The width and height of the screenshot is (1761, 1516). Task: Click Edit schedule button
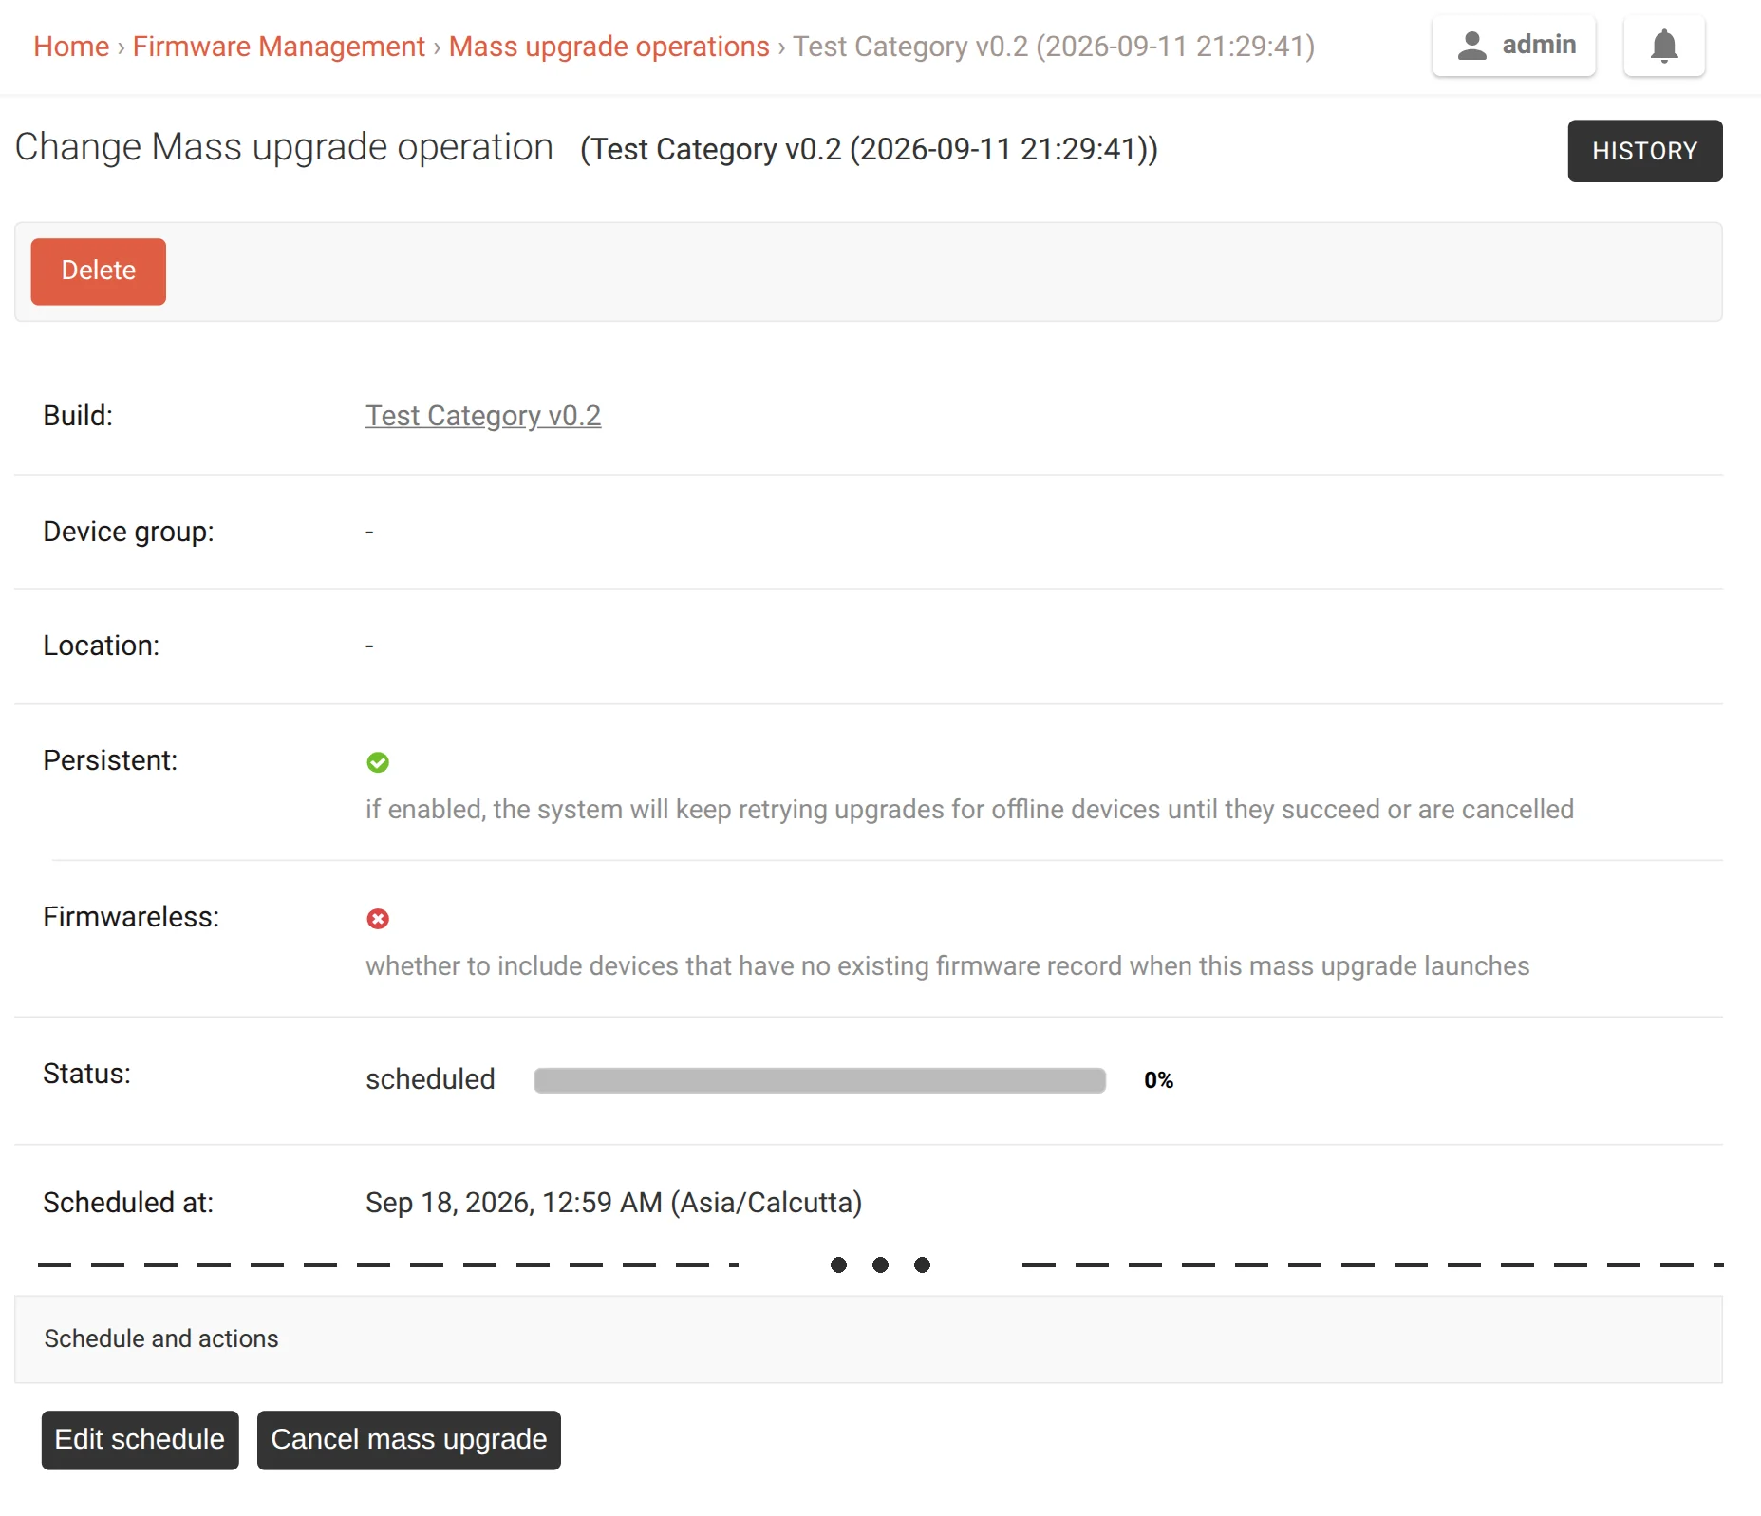pos(140,1440)
